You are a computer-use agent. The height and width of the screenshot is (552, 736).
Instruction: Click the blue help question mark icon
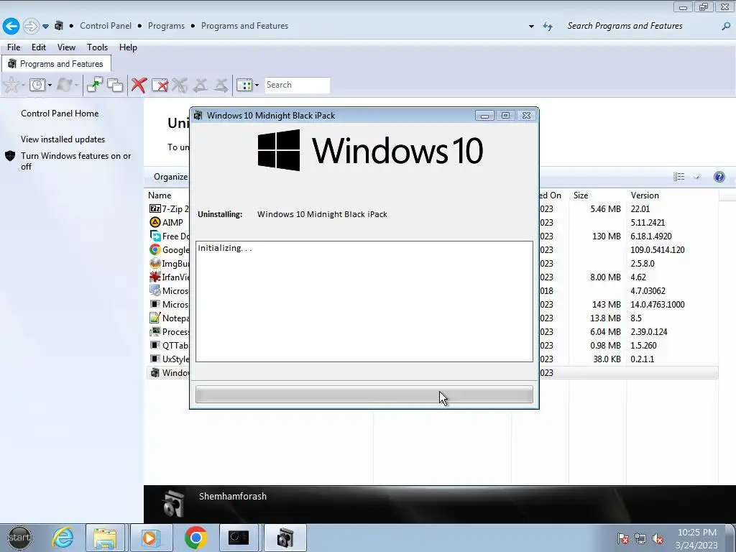(x=719, y=177)
